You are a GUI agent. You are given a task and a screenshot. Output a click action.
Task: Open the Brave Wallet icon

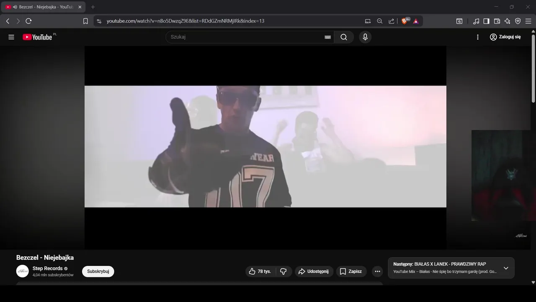pyautogui.click(x=497, y=21)
